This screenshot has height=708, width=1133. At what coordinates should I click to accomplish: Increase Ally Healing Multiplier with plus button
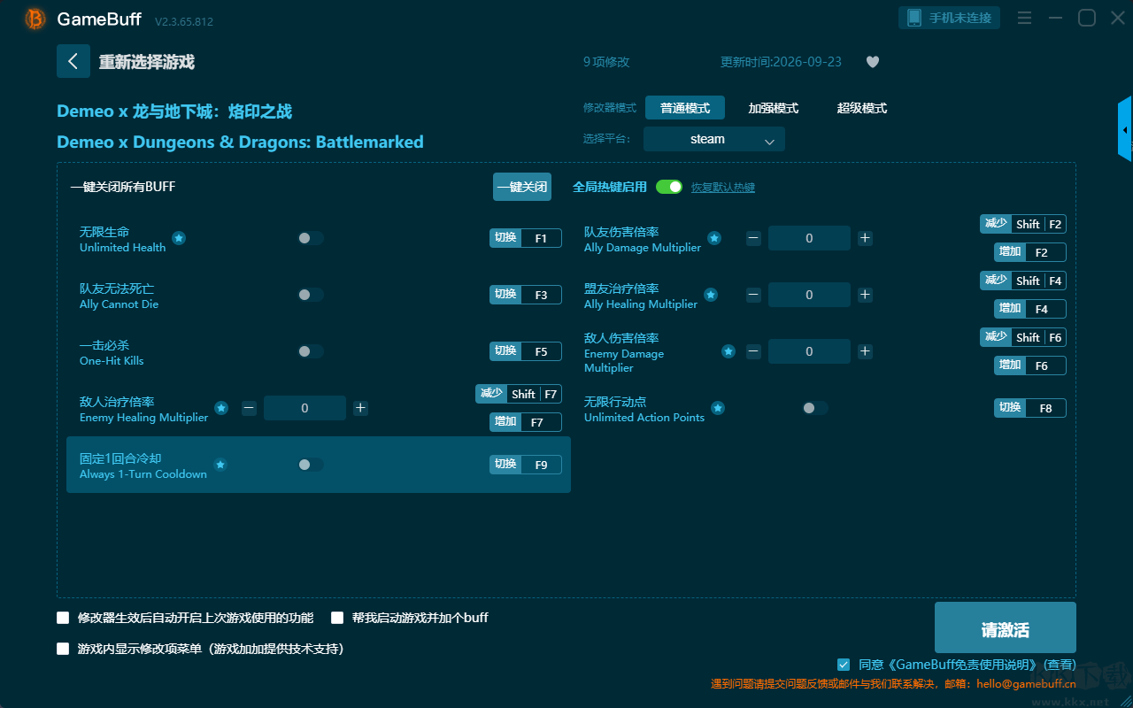(865, 295)
